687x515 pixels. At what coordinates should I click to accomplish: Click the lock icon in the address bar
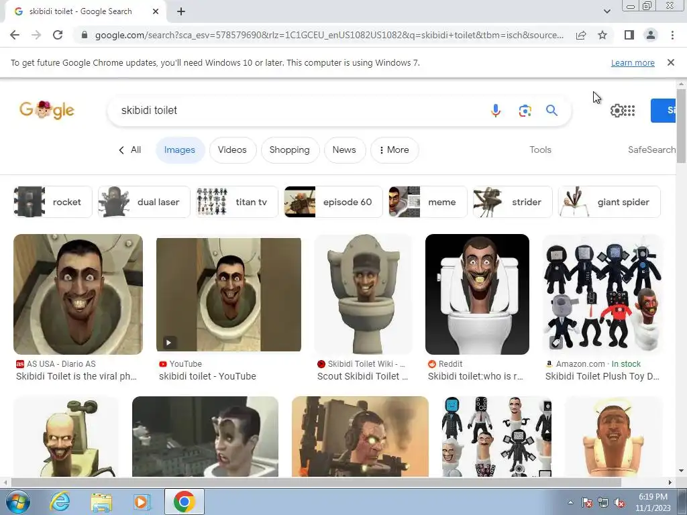(x=85, y=35)
